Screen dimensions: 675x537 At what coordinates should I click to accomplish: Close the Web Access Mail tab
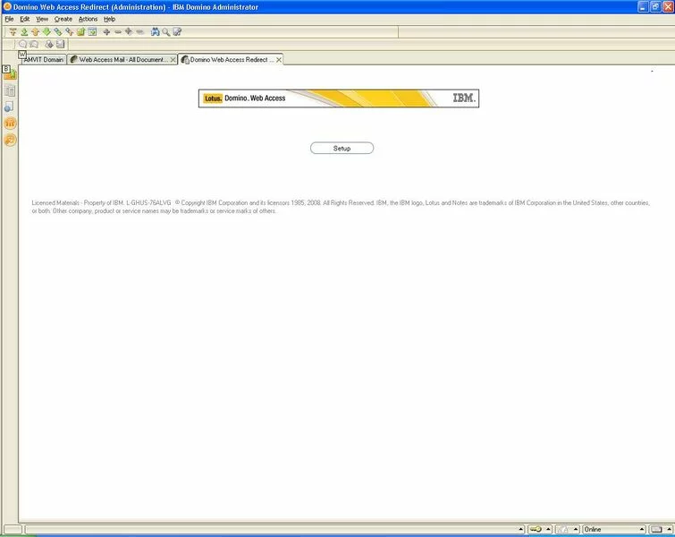pyautogui.click(x=173, y=60)
